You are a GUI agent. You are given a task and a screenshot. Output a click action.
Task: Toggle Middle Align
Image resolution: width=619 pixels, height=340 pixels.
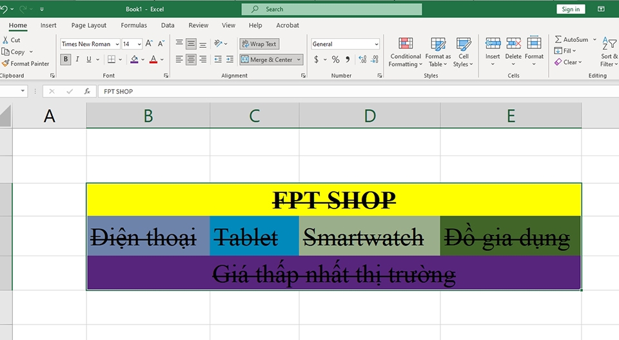coord(191,43)
